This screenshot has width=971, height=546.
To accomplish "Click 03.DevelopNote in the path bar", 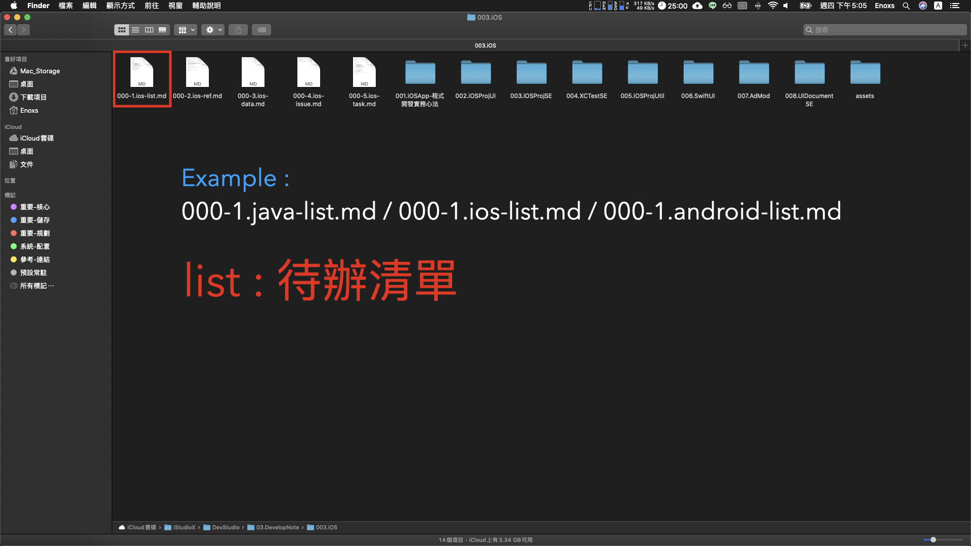I will pos(273,527).
